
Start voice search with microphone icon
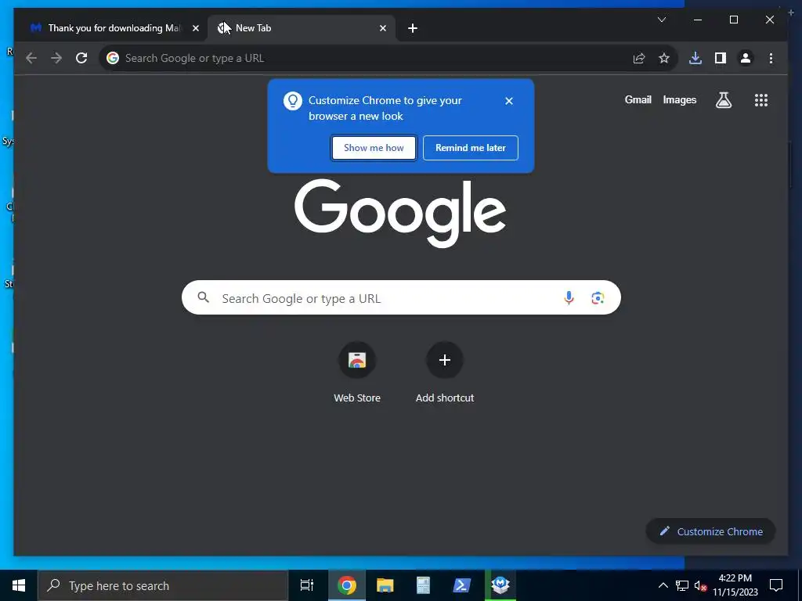point(569,298)
